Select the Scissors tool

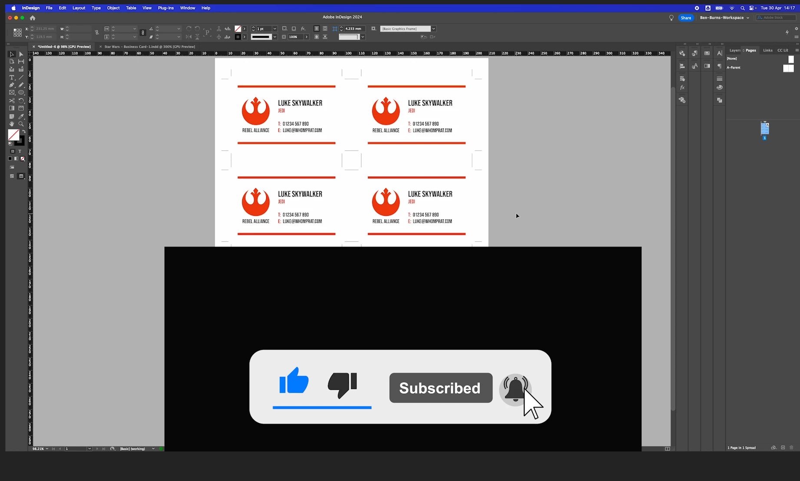[x=12, y=101]
